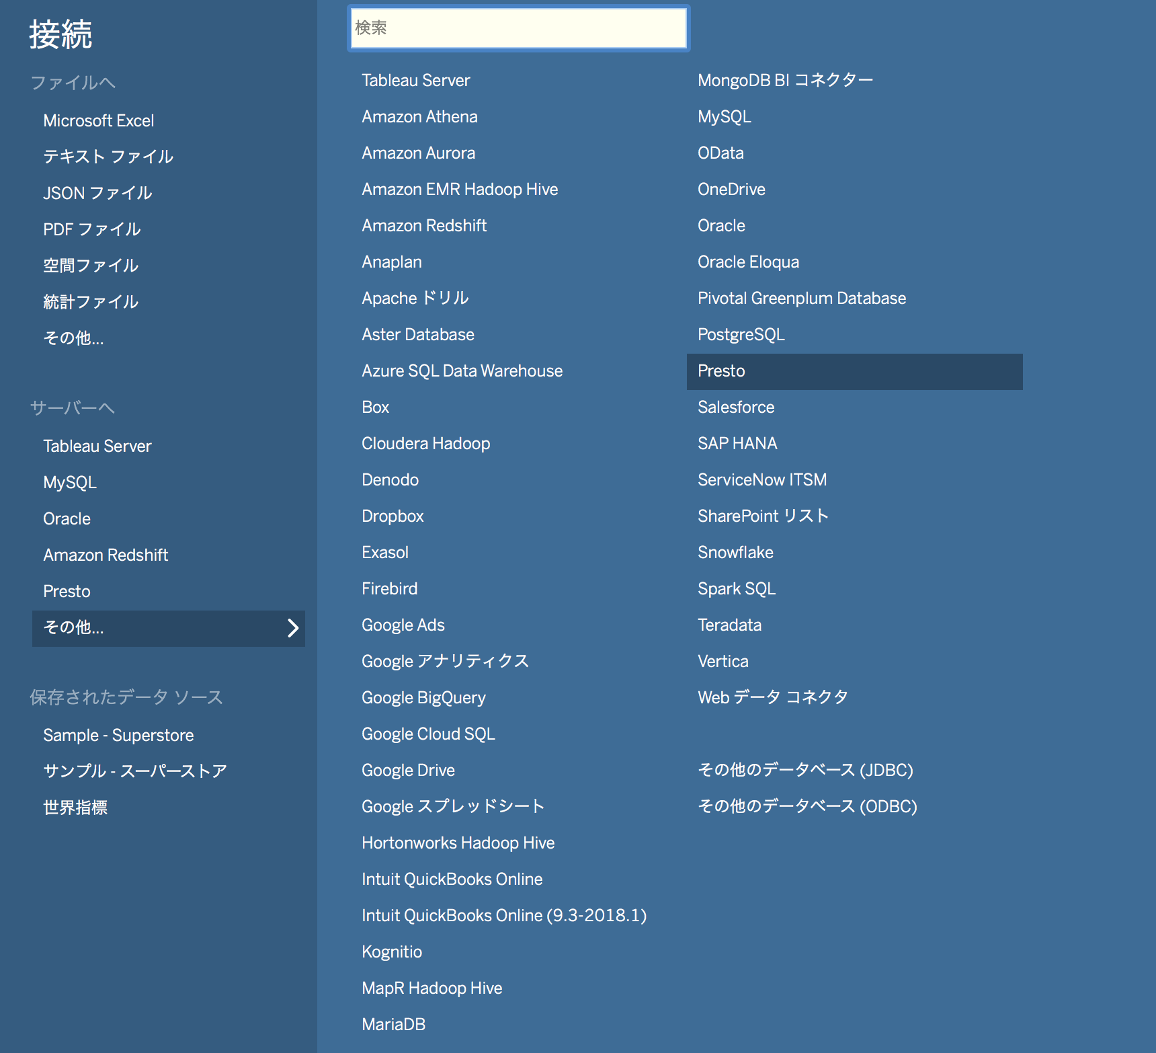Select OData connector
The image size is (1156, 1053).
pyautogui.click(x=720, y=153)
